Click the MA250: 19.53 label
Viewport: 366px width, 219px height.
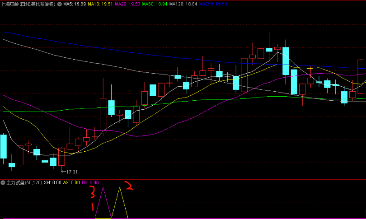tap(213, 4)
